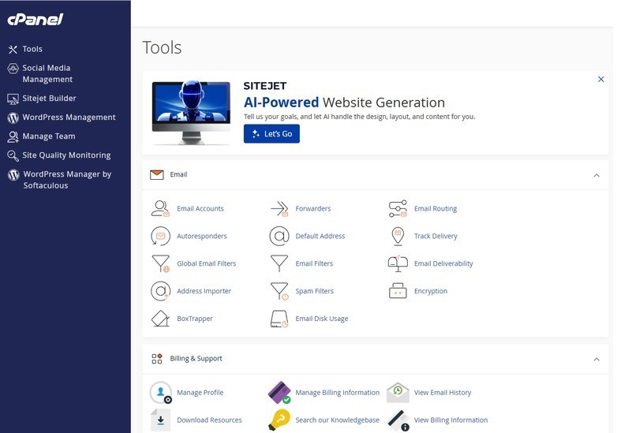The image size is (621, 433).
Task: Open the BoxTrapper icon
Action: tap(160, 319)
